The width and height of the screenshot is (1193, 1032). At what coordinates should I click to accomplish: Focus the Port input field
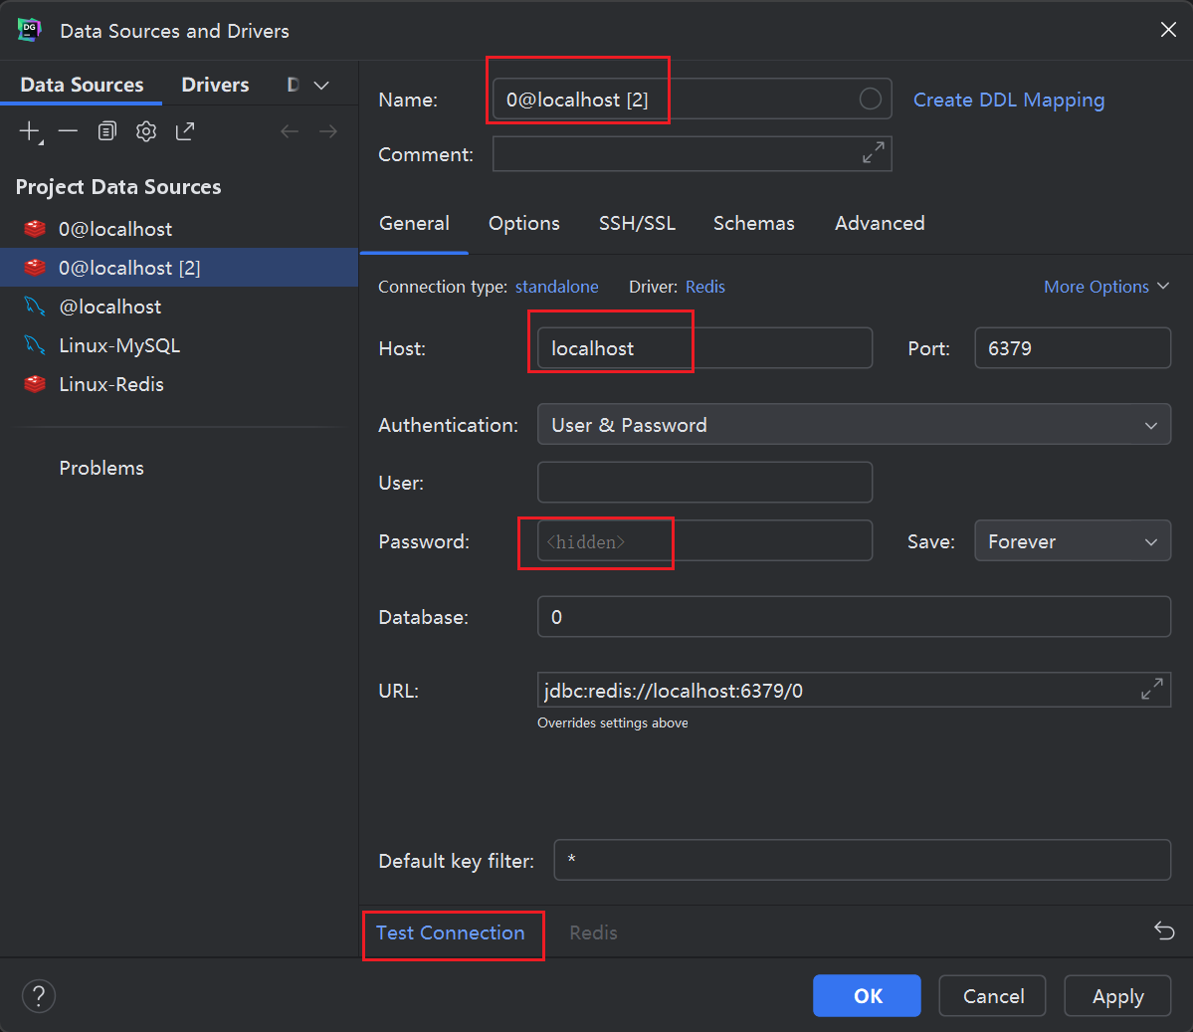point(1072,347)
